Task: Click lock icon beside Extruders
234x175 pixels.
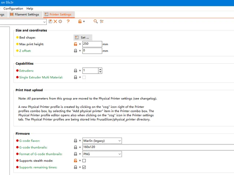Action: pos(76,70)
